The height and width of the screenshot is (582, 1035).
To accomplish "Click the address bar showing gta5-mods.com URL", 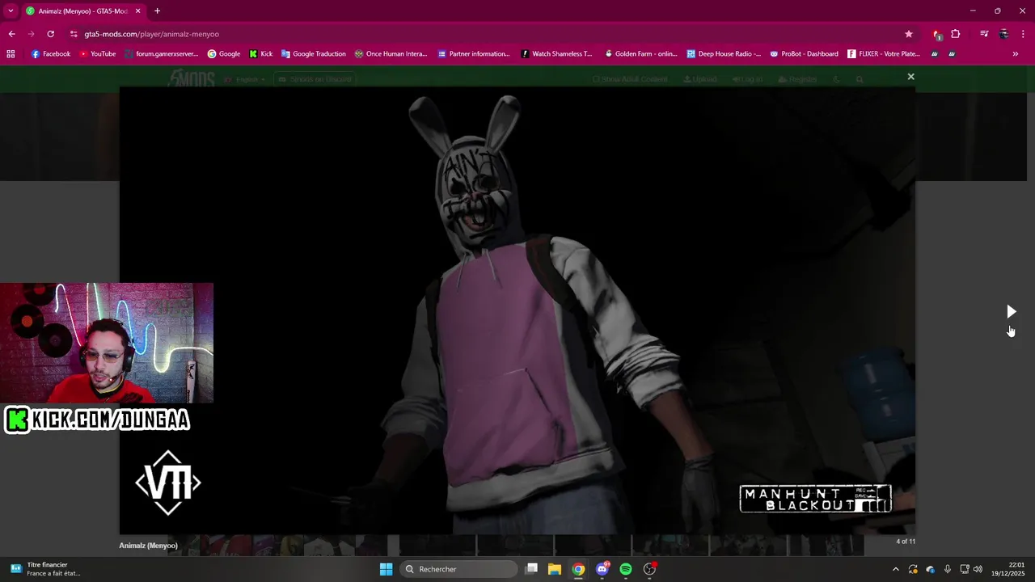I will 485,34.
